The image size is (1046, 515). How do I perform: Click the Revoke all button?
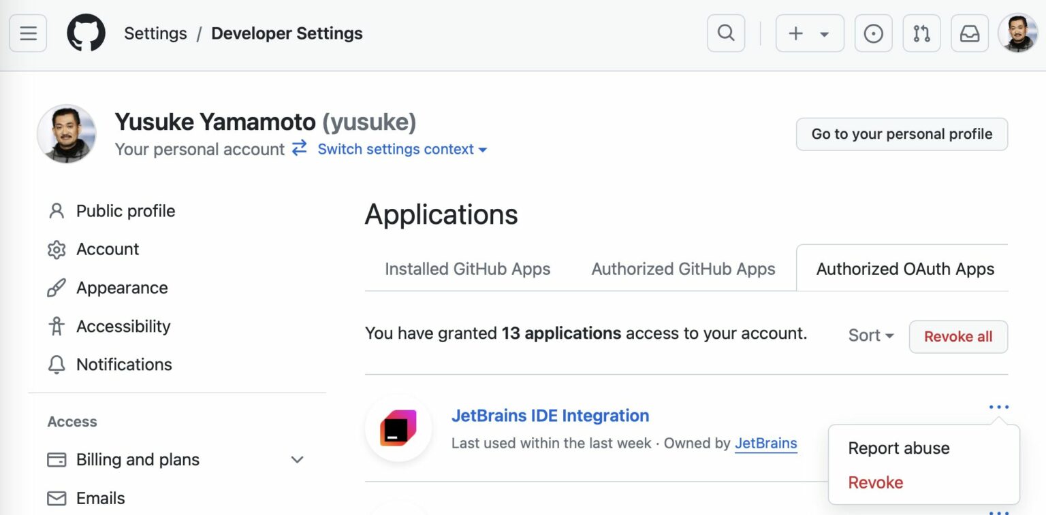[x=958, y=336]
